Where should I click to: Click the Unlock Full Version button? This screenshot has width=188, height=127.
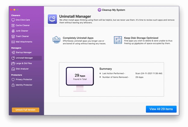pyautogui.click(x=25, y=110)
